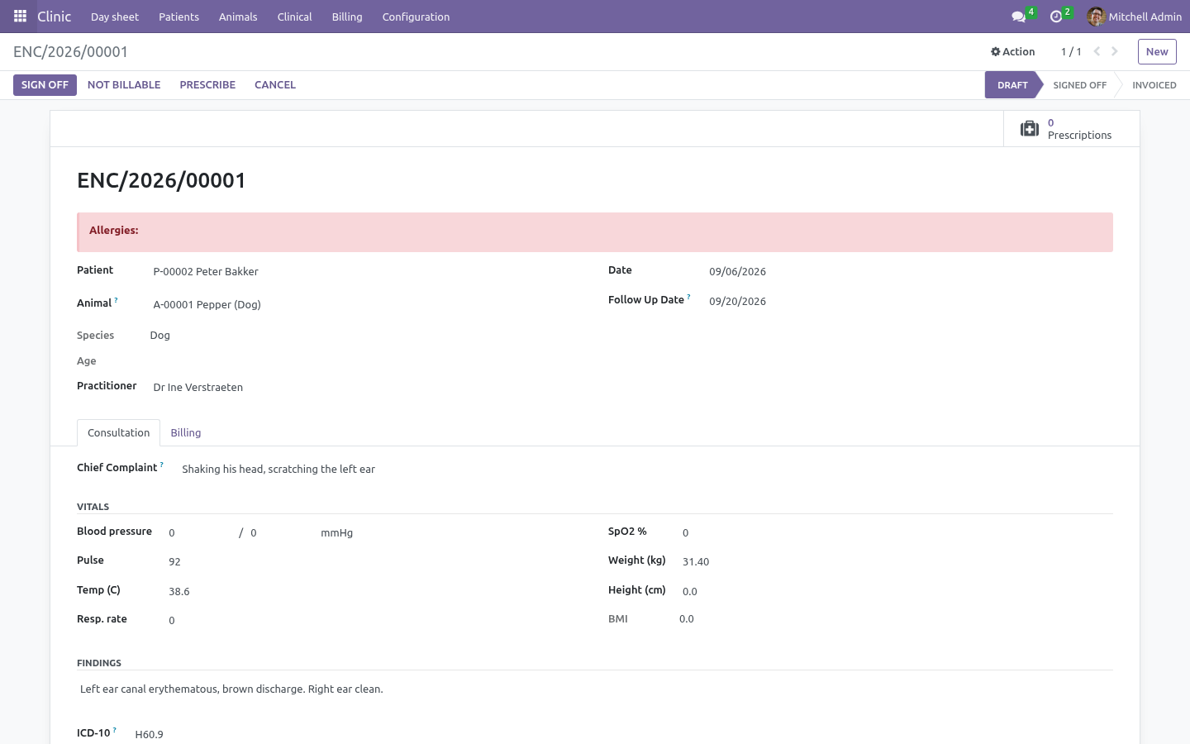Edit the Resp. rate field
This screenshot has height=744, width=1190.
(374, 620)
